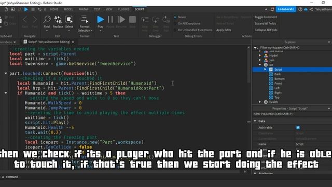The width and height of the screenshot is (332, 187).
Task: Select the Front part in Explorer
Action: tap(278, 83)
